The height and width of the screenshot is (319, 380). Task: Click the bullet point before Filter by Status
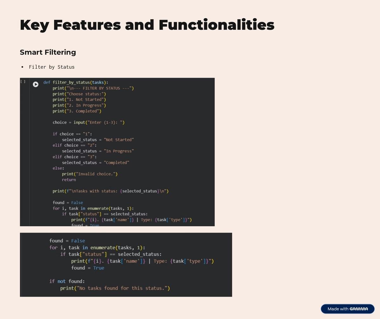22,67
